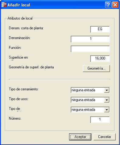Dismiss the dialog with Cancelar
Viewport: 120px width, 145px height.
(104, 137)
